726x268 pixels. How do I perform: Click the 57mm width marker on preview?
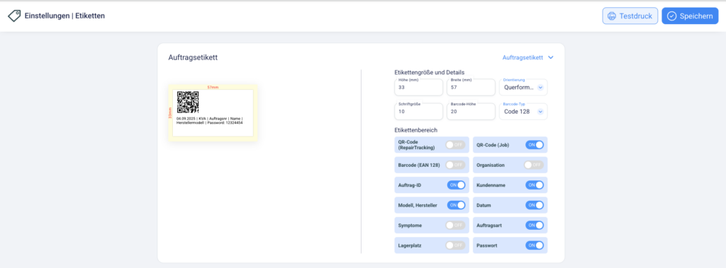(x=213, y=87)
